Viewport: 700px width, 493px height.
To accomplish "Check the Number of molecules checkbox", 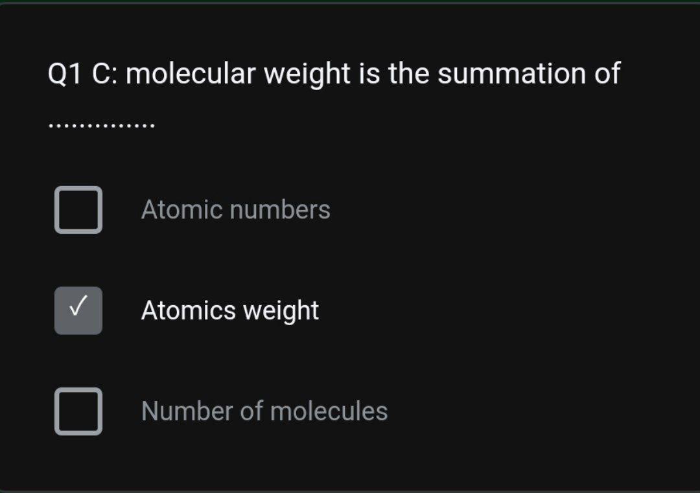I will tap(78, 411).
